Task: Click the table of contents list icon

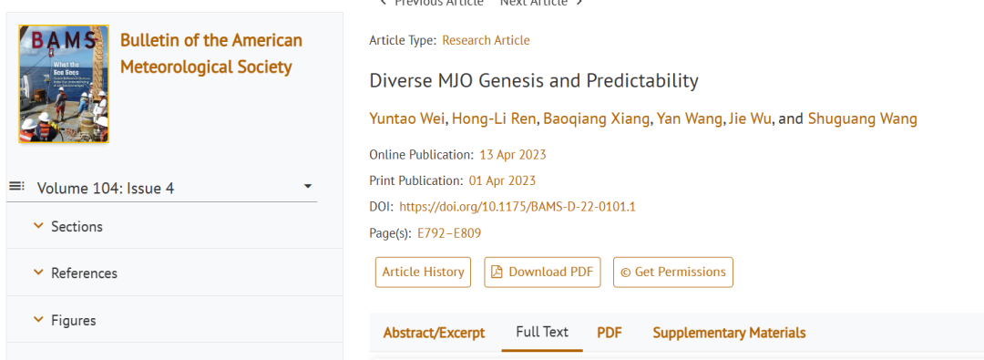Action: 17,187
